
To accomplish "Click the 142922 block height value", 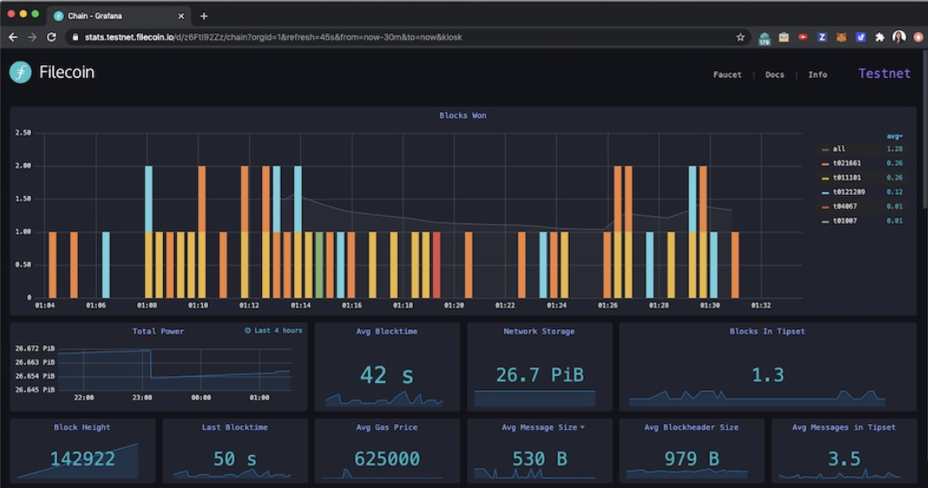I will [82, 459].
